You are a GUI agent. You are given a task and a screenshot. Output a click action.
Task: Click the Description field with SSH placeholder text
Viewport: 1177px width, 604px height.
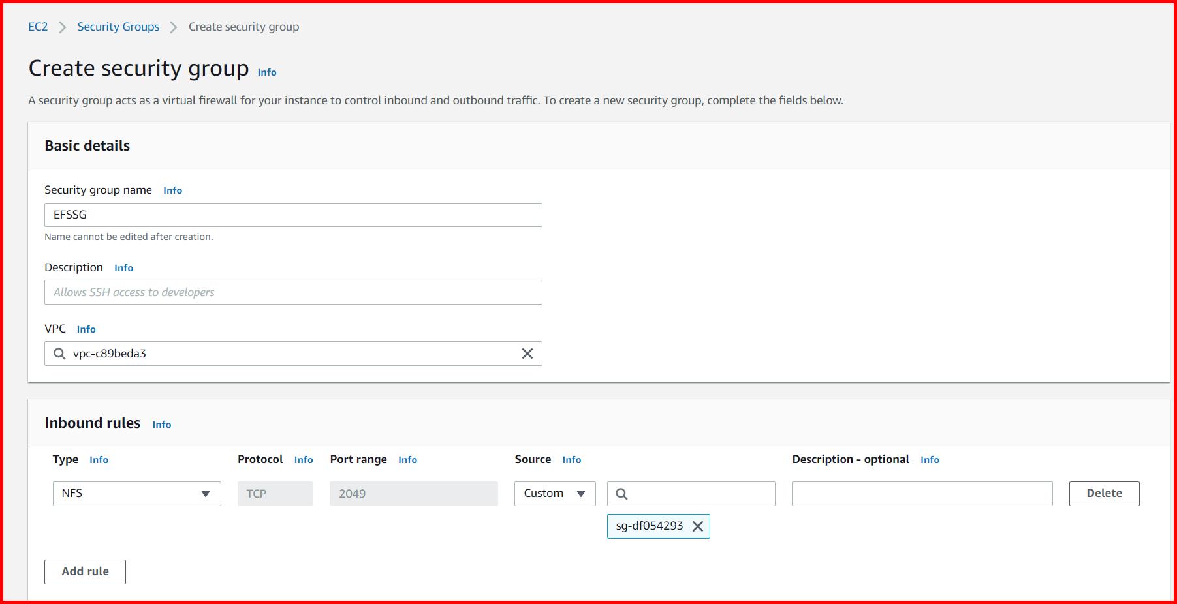click(x=292, y=292)
